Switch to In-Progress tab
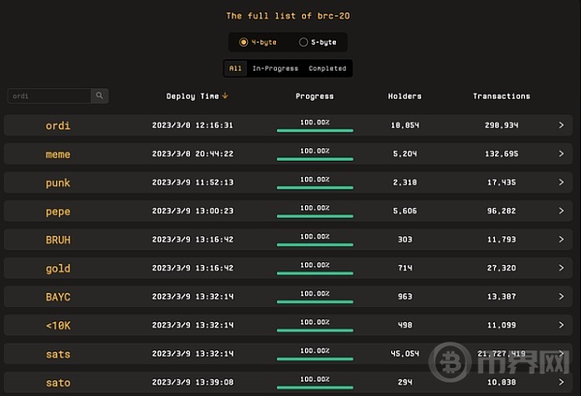Image resolution: width=581 pixels, height=396 pixels. (x=275, y=69)
